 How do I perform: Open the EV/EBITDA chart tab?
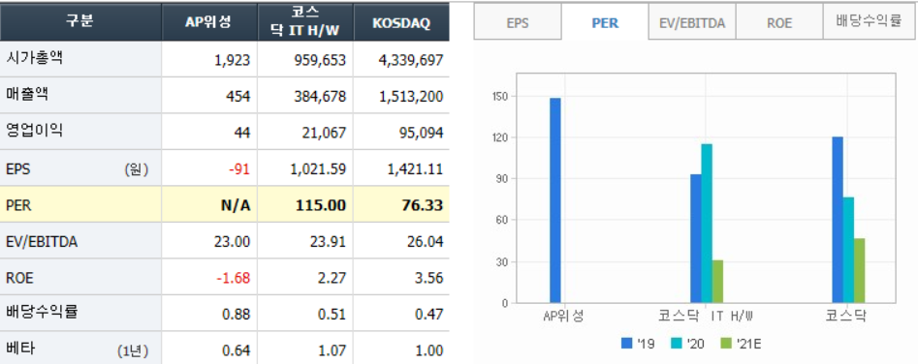tap(692, 23)
